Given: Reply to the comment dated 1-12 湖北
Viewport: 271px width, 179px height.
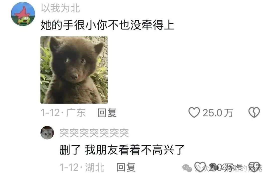Looking at the screenshot, I should coord(126,167).
